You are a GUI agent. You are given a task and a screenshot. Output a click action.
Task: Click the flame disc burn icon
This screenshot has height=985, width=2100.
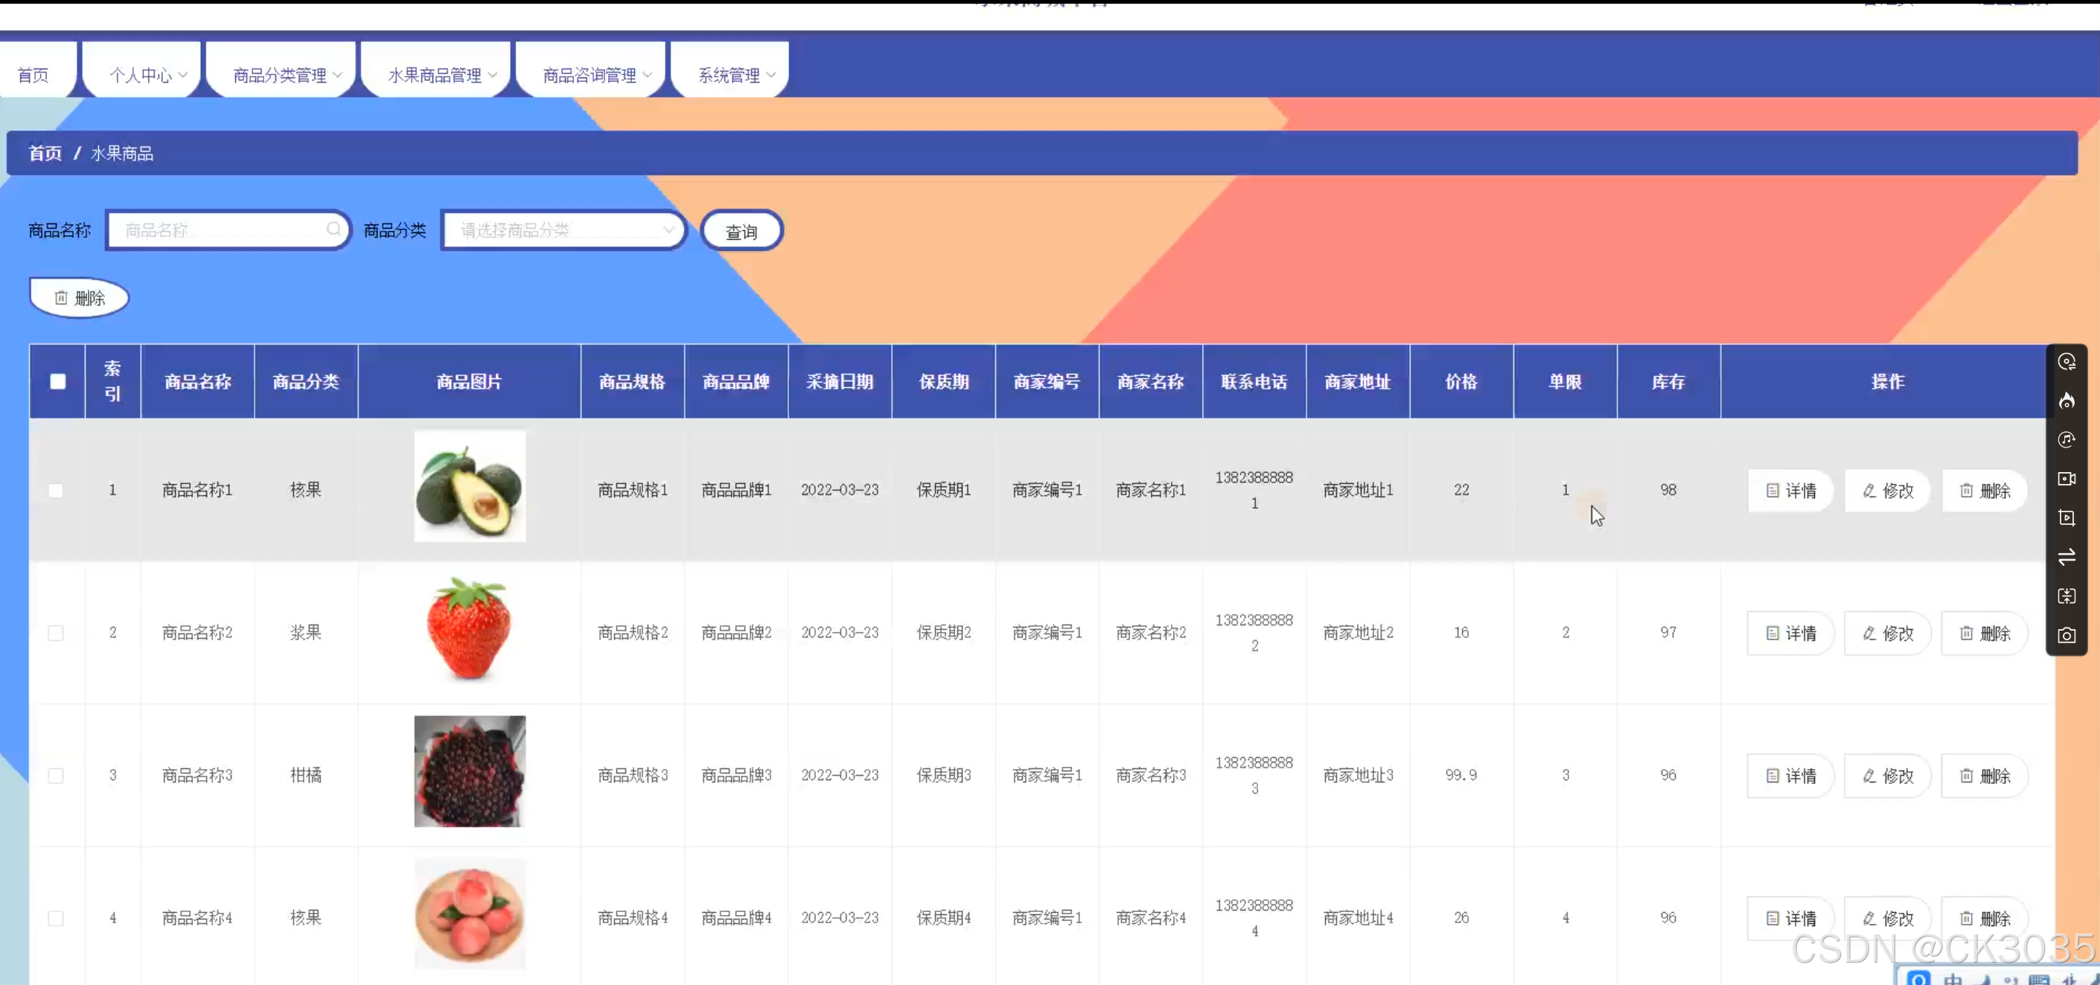[x=2066, y=401]
